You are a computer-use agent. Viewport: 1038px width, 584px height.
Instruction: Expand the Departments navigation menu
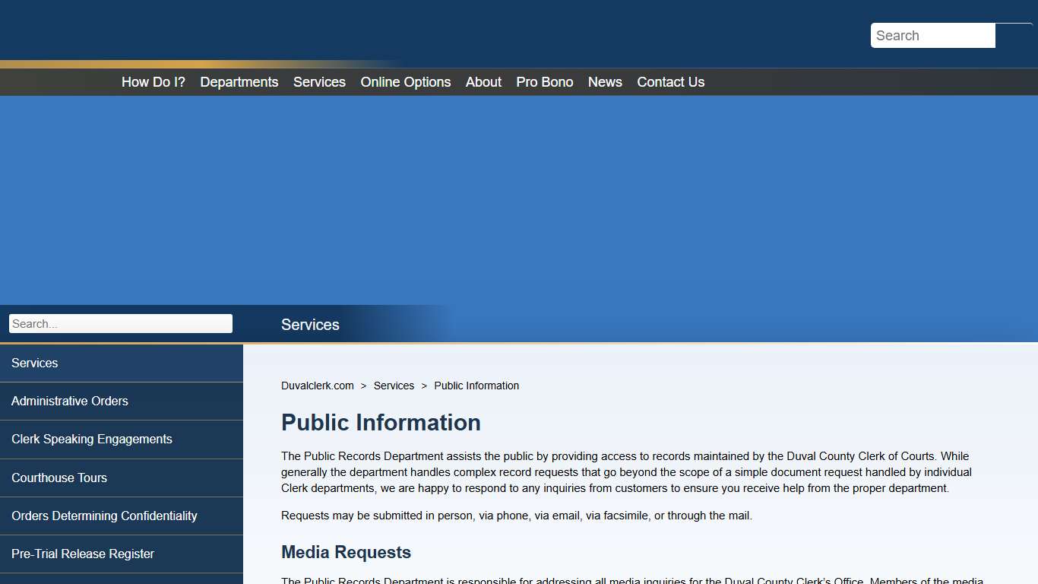pyautogui.click(x=239, y=81)
